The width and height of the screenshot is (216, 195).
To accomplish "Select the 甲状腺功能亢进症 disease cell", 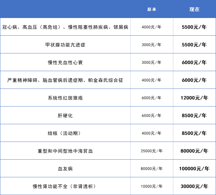I will (65, 45).
